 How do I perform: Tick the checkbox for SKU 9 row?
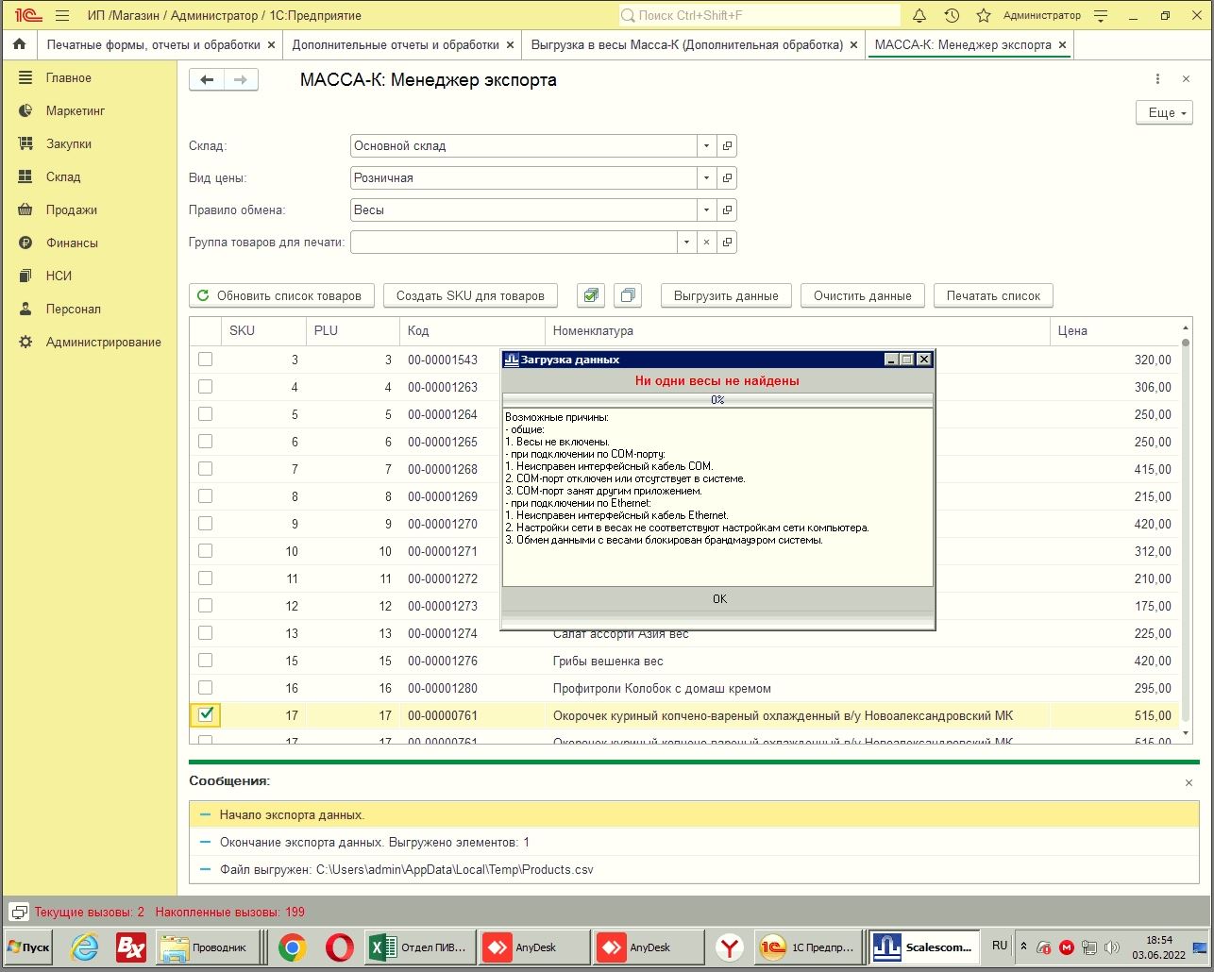205,524
